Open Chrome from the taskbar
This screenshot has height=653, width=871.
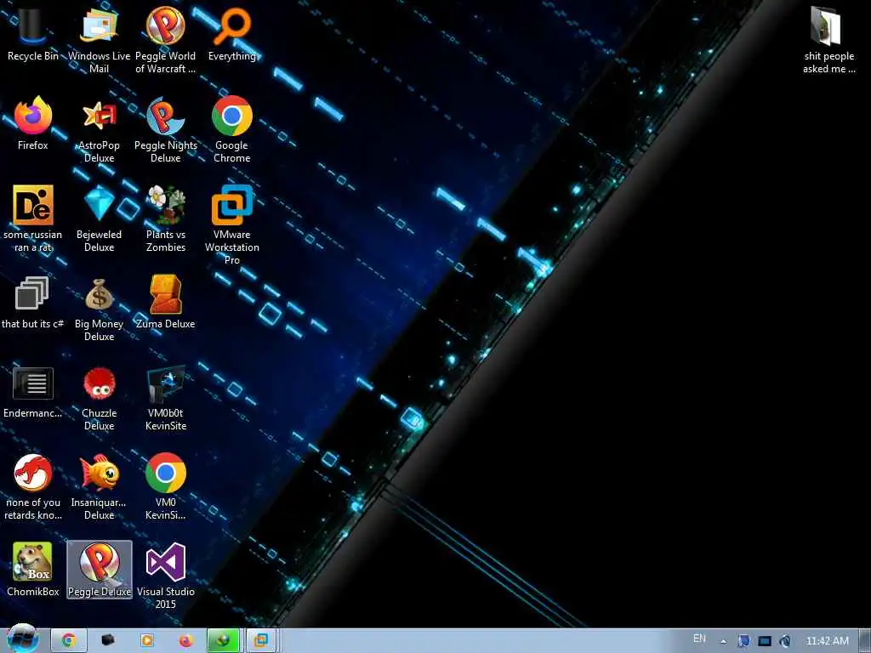69,640
